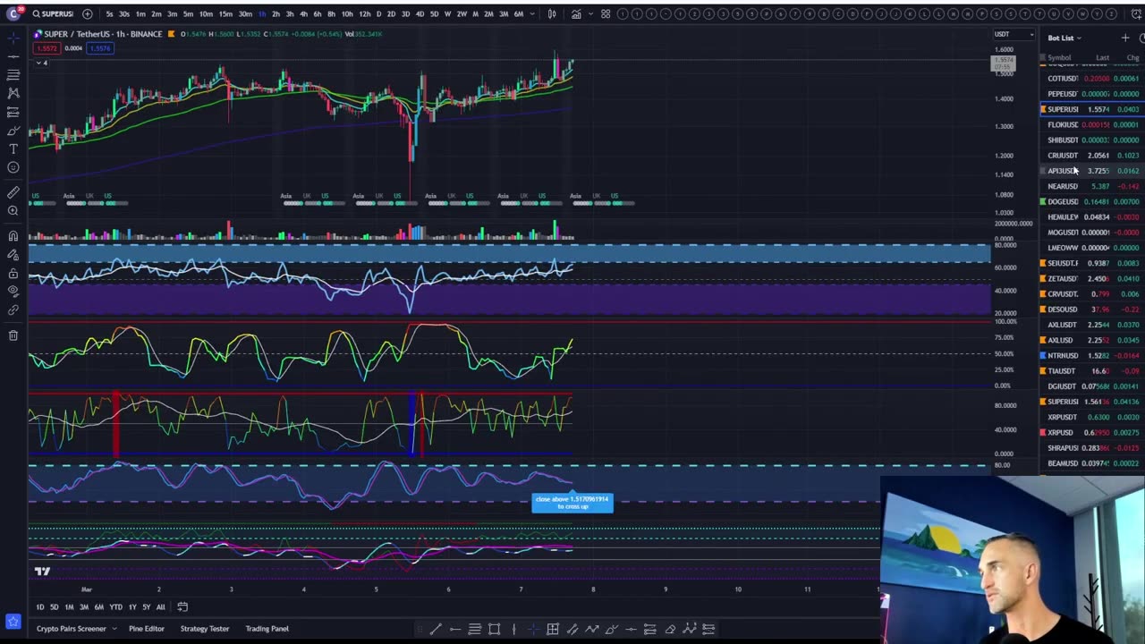The image size is (1145, 644).
Task: Set date range to All
Action: tap(160, 607)
